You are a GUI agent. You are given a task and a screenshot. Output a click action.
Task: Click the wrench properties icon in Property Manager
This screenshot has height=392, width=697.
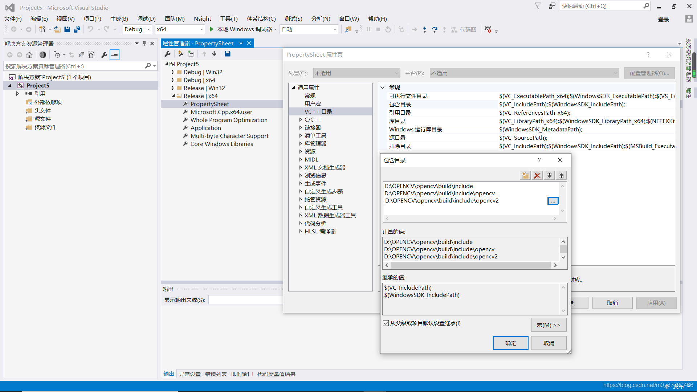tap(168, 54)
